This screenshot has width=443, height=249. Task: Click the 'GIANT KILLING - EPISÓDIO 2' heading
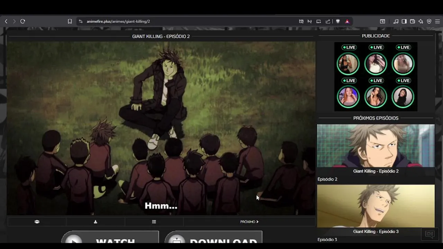[x=161, y=36]
